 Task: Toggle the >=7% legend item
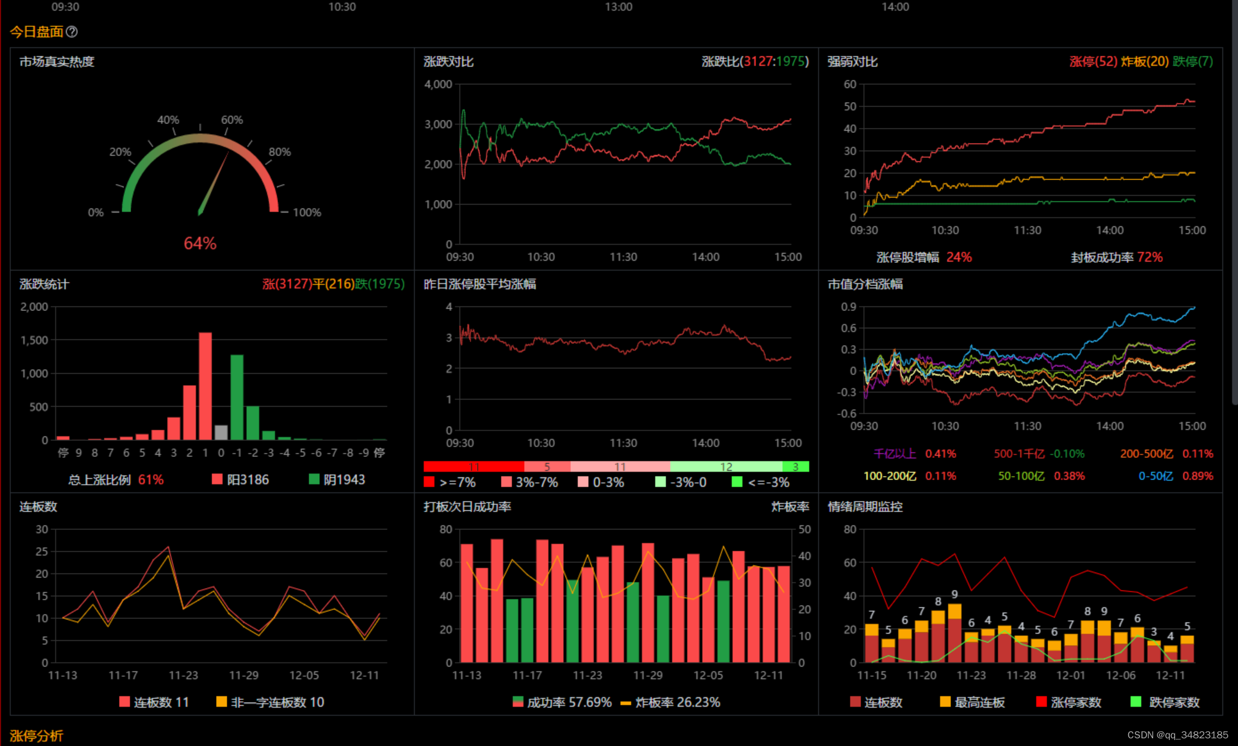click(450, 482)
